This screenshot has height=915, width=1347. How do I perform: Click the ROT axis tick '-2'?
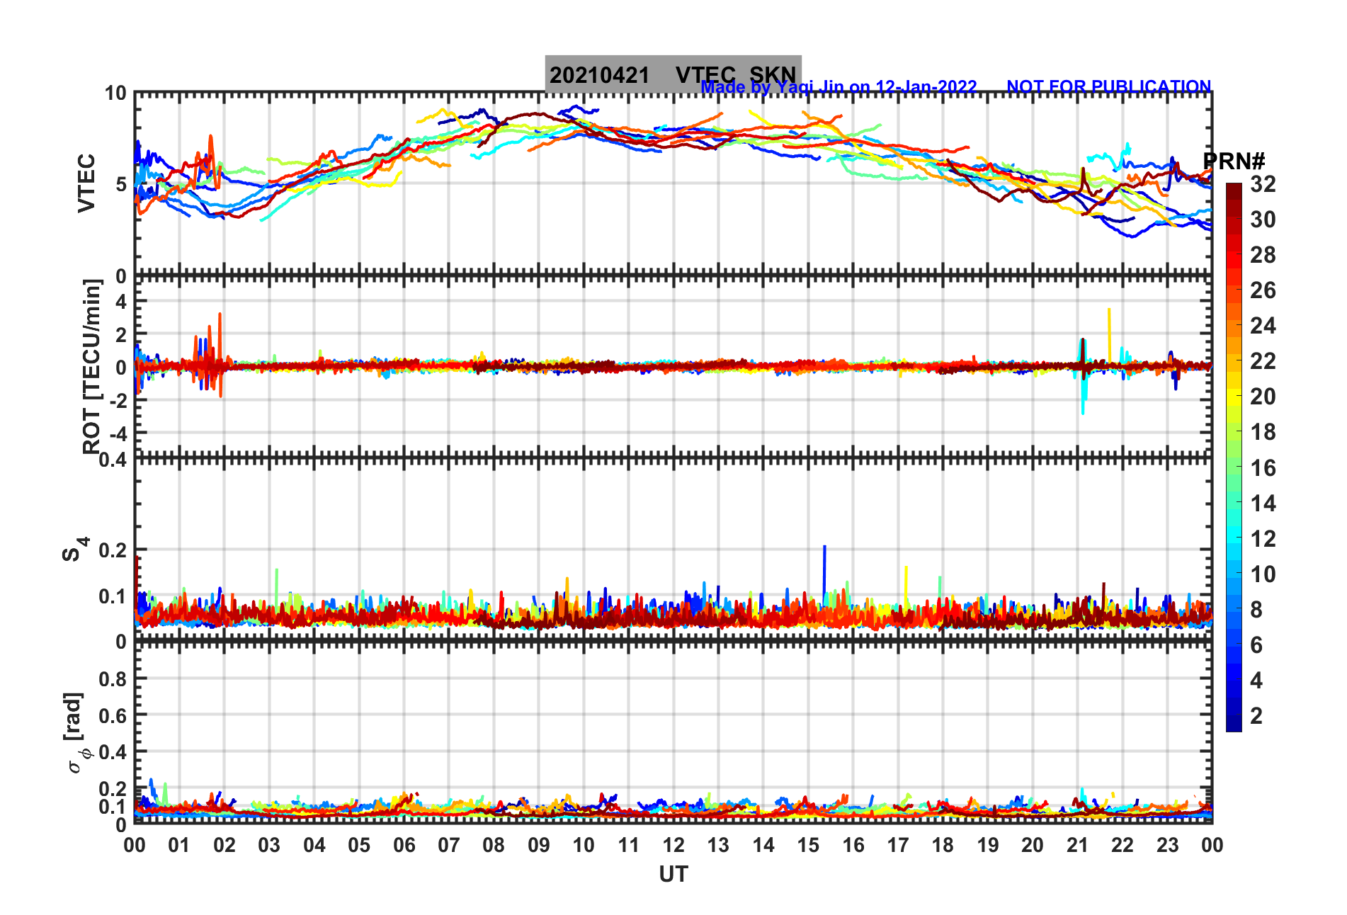pyautogui.click(x=118, y=400)
